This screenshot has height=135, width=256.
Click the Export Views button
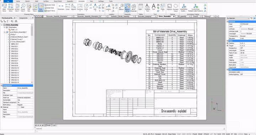point(50,11)
